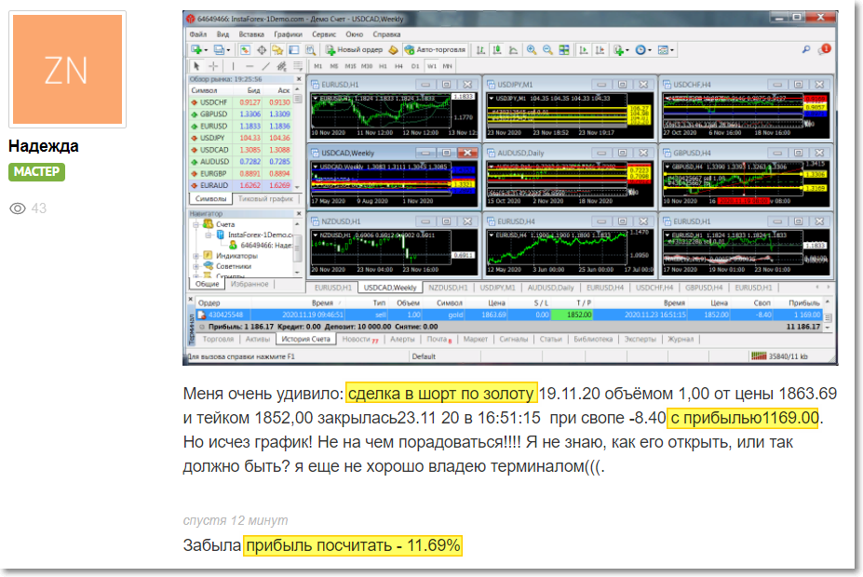Open the notification bubble with red badge
The width and height of the screenshot is (863, 577).
[825, 49]
